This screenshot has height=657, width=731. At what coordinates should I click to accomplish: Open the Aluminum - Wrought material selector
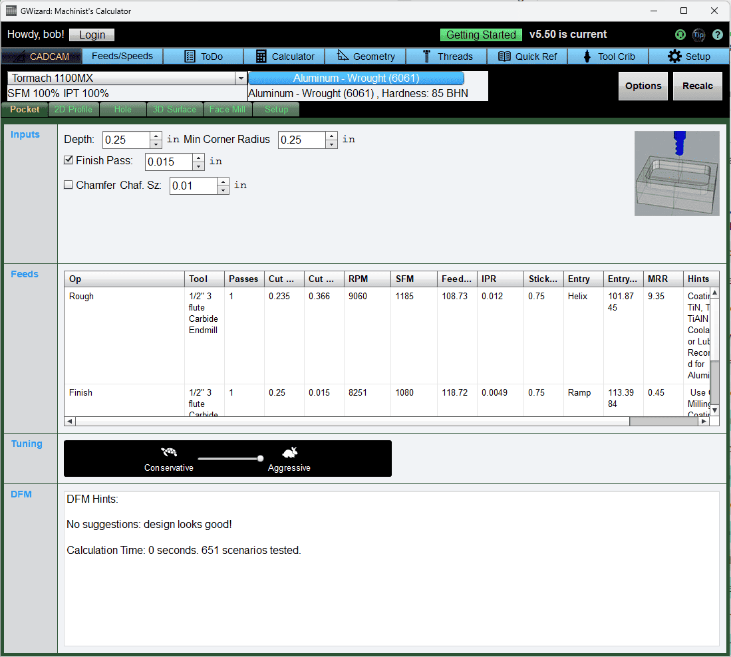click(356, 78)
